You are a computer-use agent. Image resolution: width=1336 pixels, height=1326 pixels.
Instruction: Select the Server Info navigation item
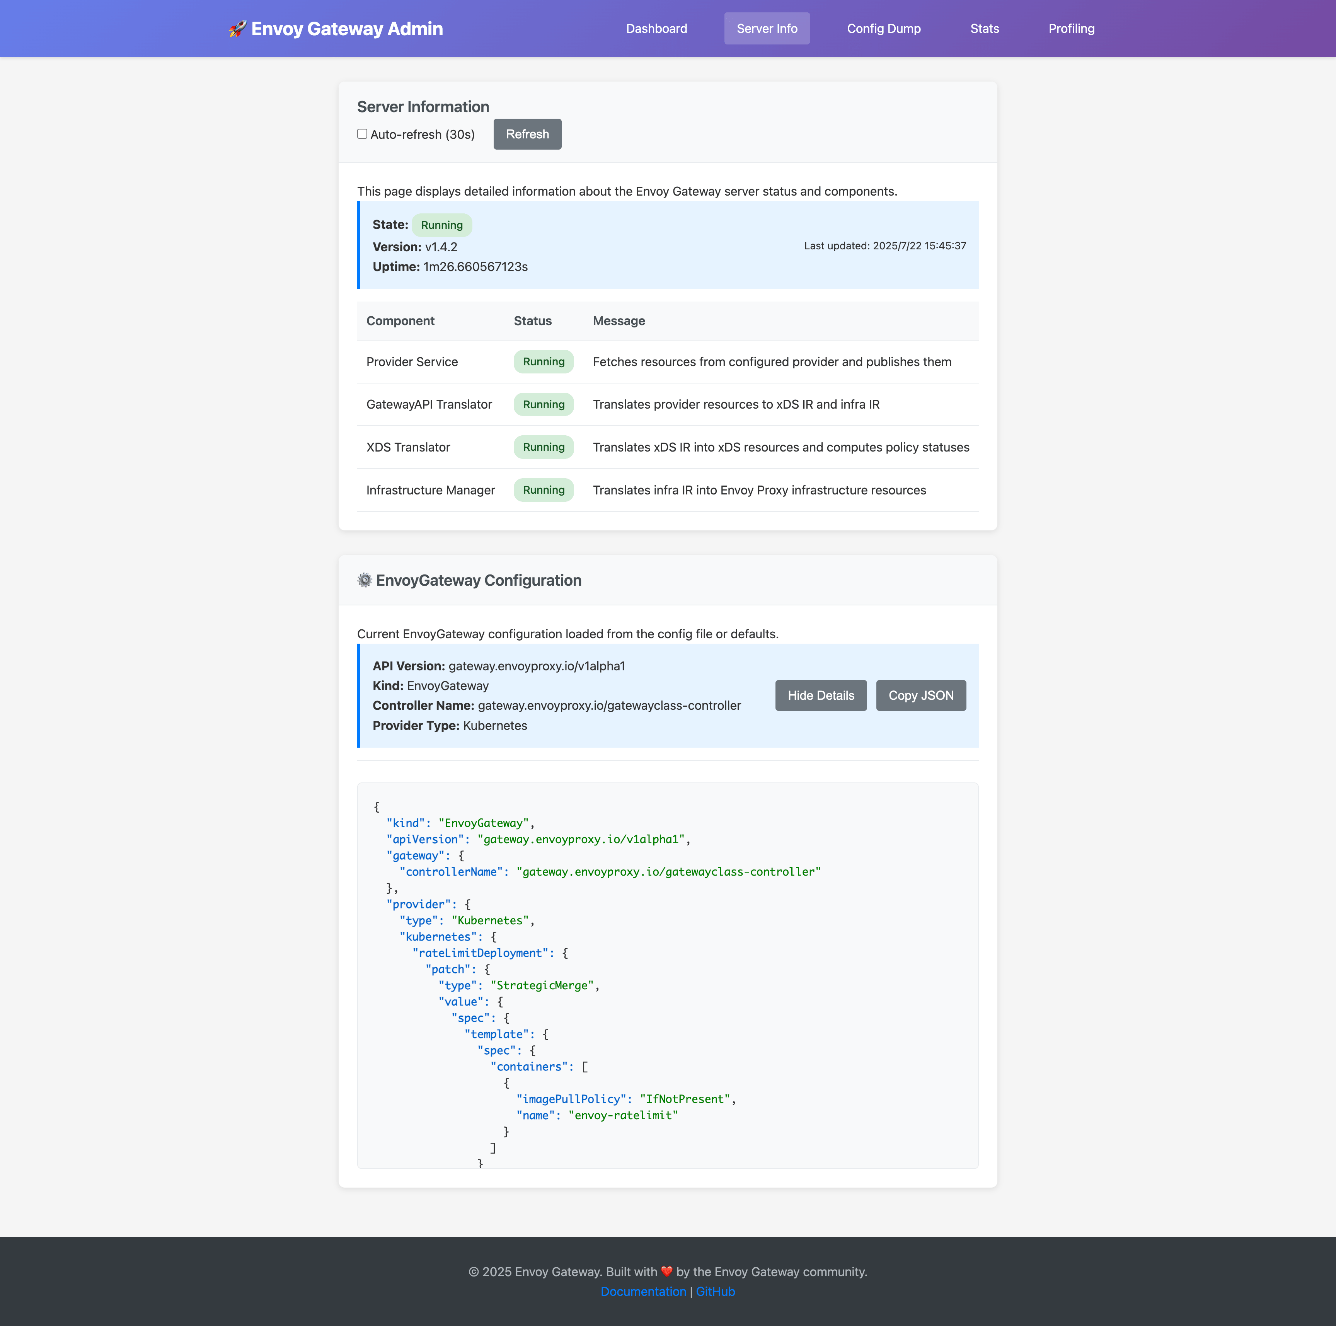(x=767, y=28)
